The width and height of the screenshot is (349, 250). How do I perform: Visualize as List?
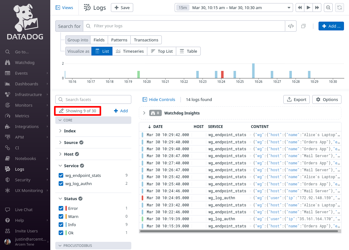coord(102,51)
